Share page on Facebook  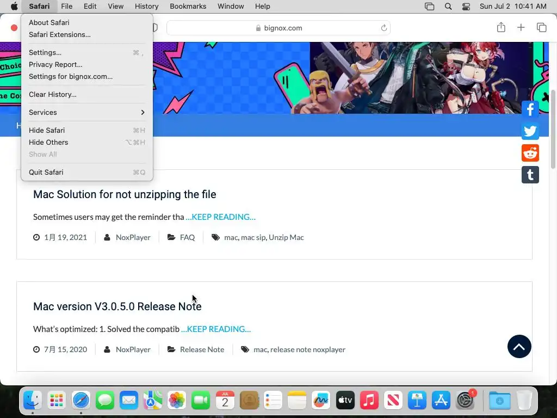[530, 109]
